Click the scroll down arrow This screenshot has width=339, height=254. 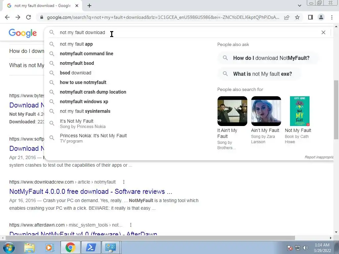(336, 232)
